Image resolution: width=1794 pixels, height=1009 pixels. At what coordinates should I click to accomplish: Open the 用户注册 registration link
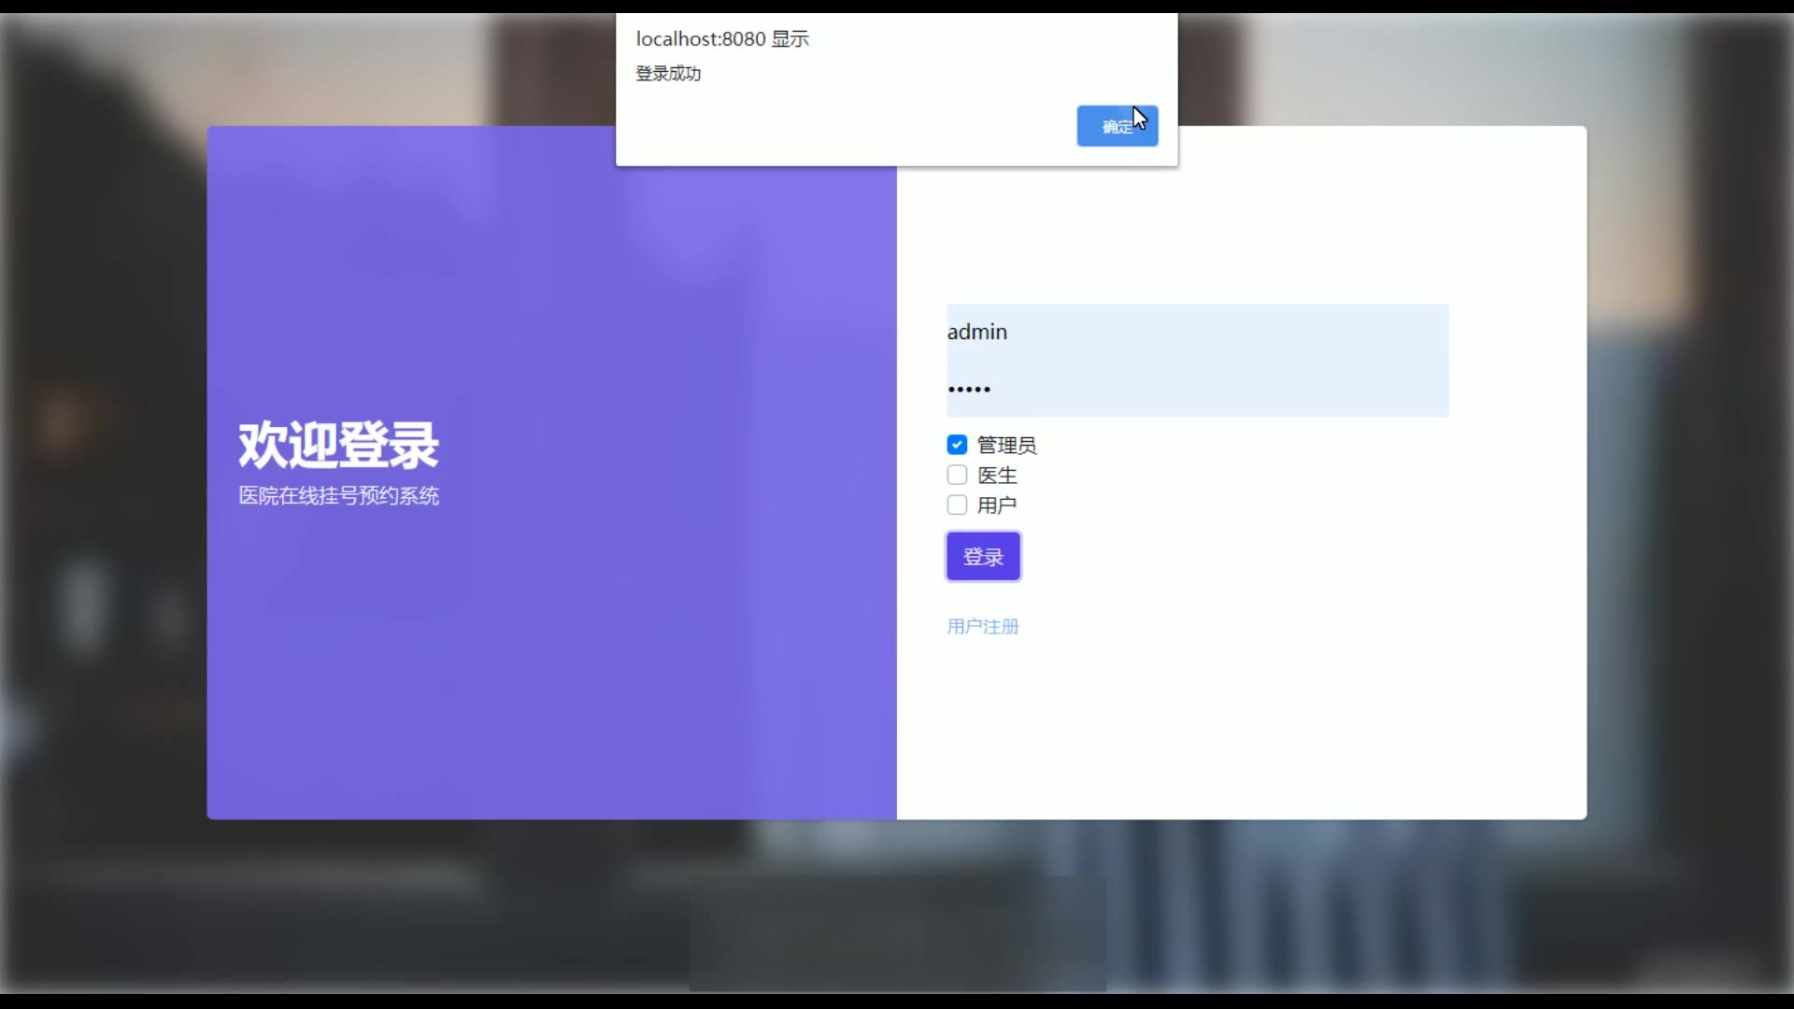pyautogui.click(x=982, y=626)
